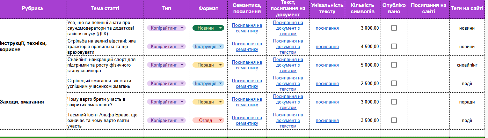
Task: Select the Рубрика column header
Action: (x=32, y=8)
